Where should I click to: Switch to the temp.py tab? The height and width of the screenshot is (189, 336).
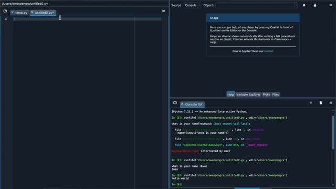(x=21, y=13)
